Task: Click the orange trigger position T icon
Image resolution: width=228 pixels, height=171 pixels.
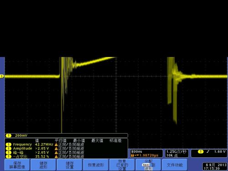Action: [x=132, y=155]
